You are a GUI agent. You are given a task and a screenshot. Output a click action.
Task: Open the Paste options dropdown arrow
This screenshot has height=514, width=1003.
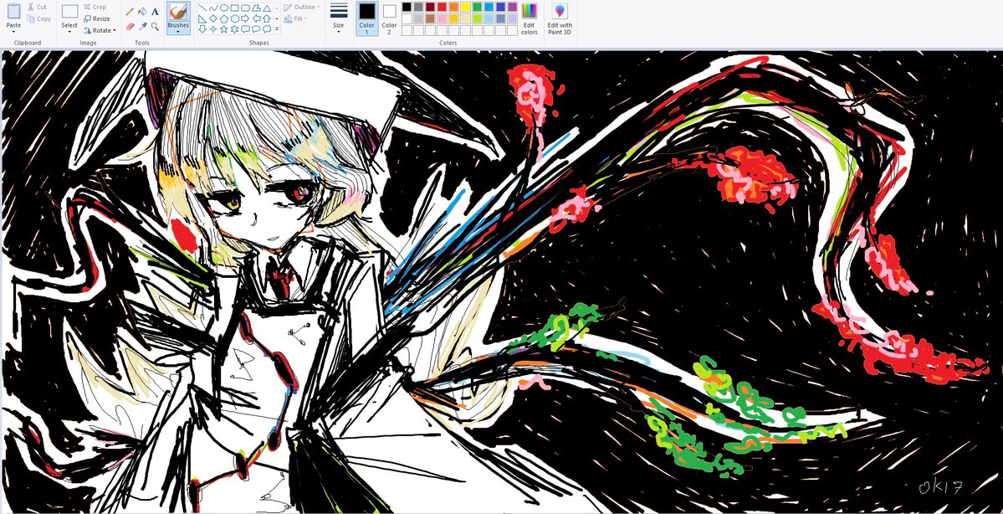(x=13, y=31)
